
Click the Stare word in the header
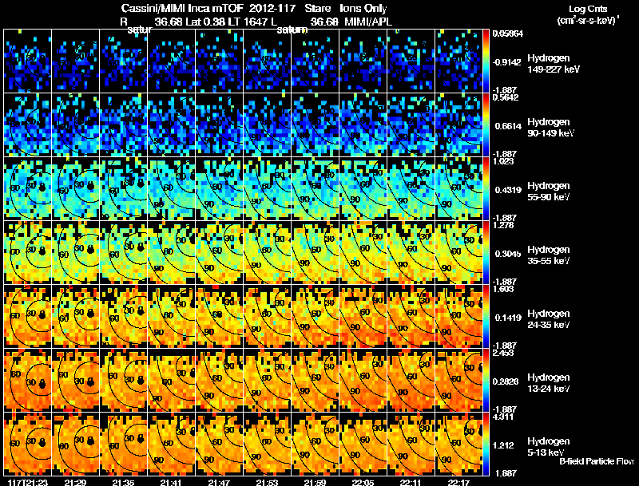tap(318, 9)
